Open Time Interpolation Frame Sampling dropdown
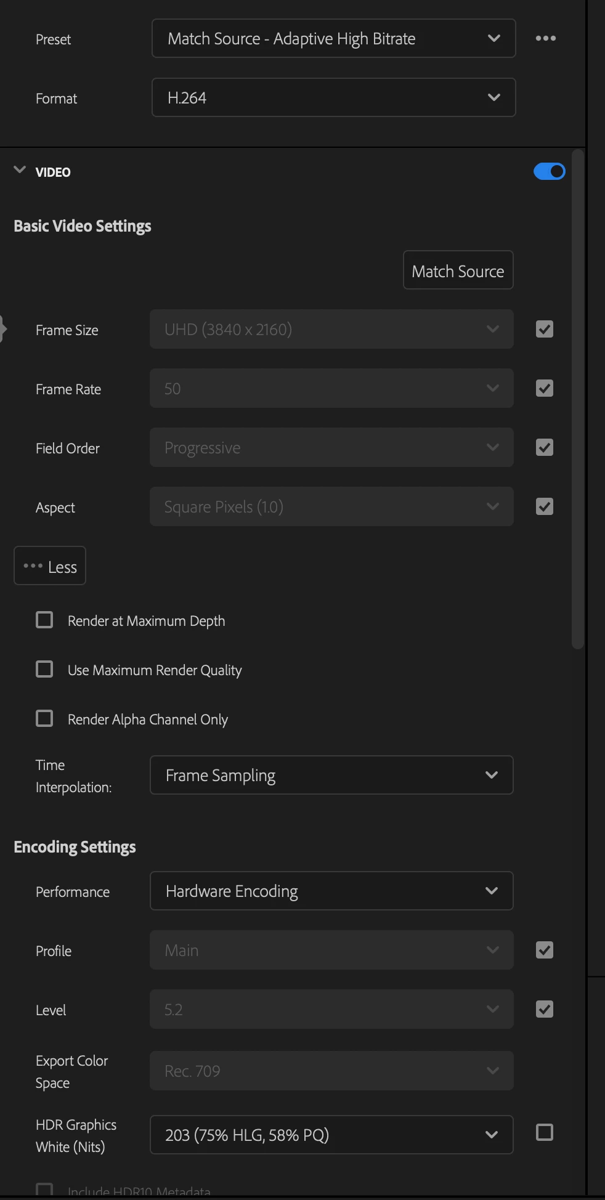 click(x=331, y=775)
